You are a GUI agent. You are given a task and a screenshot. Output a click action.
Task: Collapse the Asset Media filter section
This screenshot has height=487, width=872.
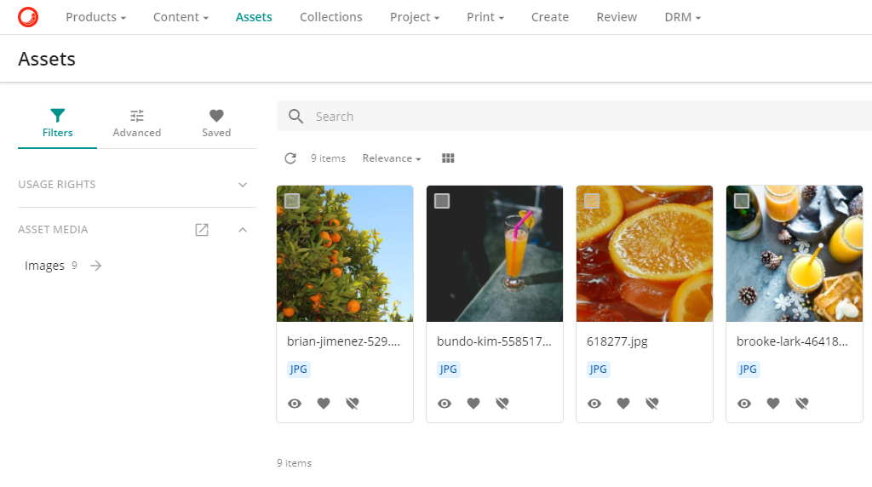(x=243, y=230)
